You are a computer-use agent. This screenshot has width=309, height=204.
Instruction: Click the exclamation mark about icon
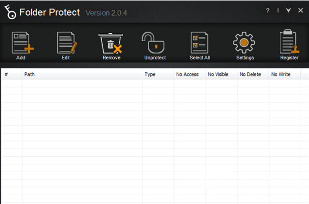point(278,10)
